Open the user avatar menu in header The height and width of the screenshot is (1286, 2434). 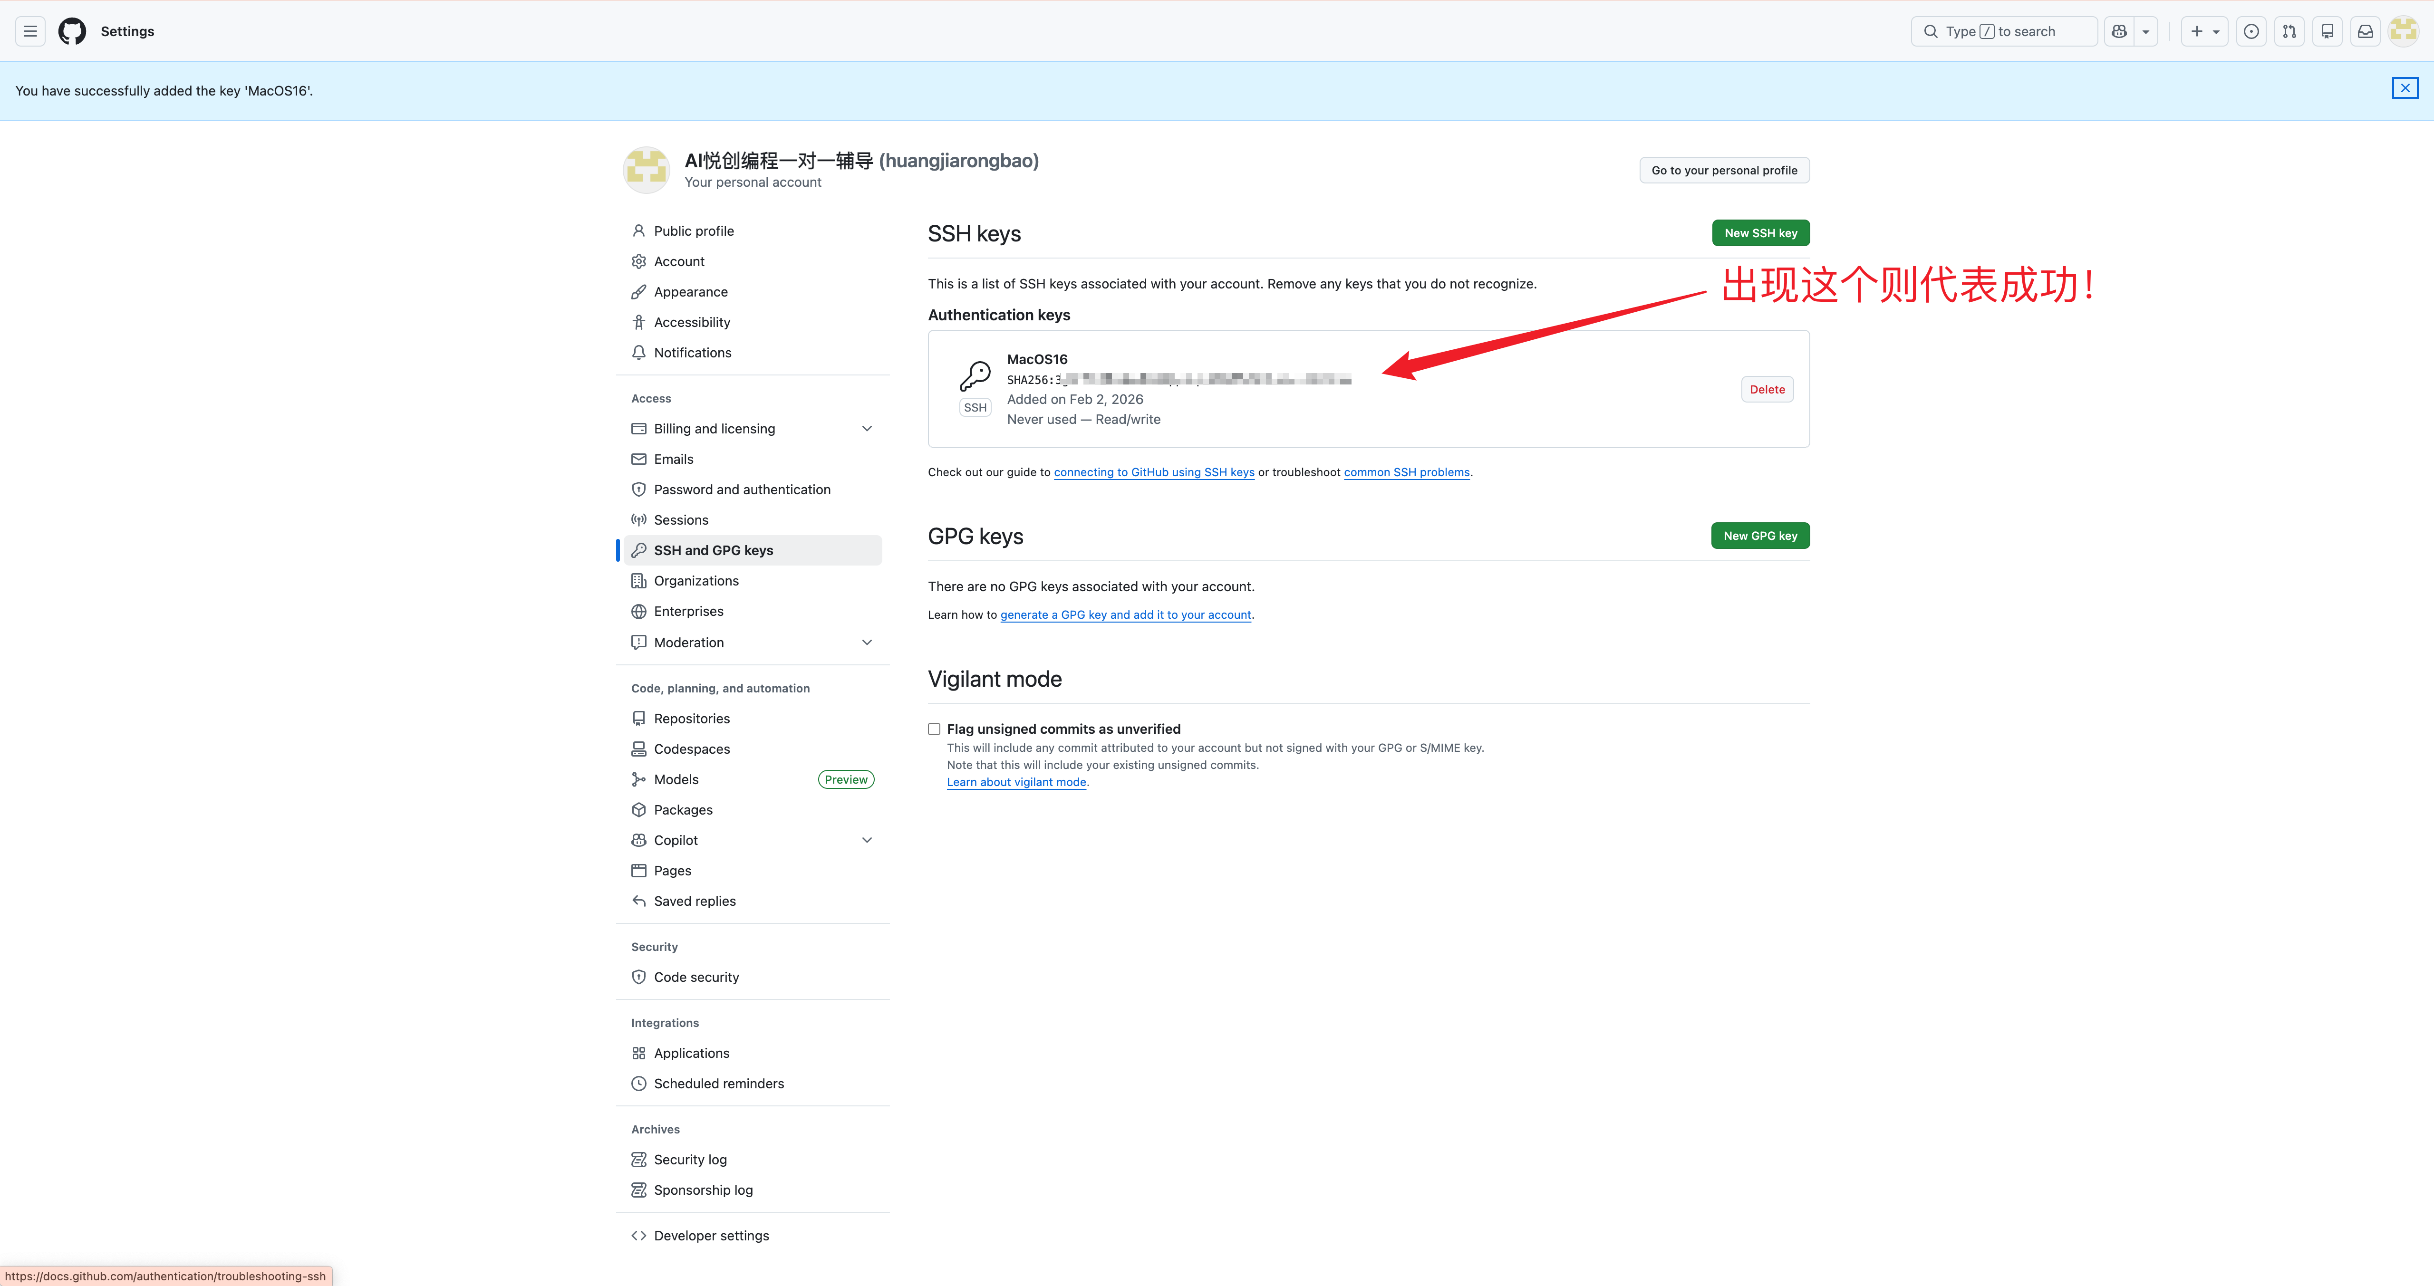pos(2403,31)
